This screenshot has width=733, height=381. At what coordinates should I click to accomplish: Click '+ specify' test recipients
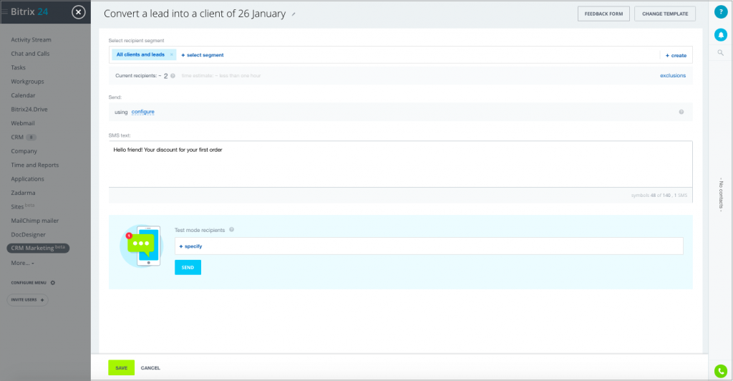pos(190,246)
